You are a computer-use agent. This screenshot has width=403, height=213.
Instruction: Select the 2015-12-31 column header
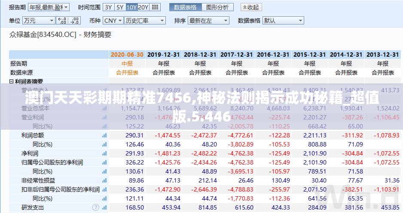coord(309,55)
